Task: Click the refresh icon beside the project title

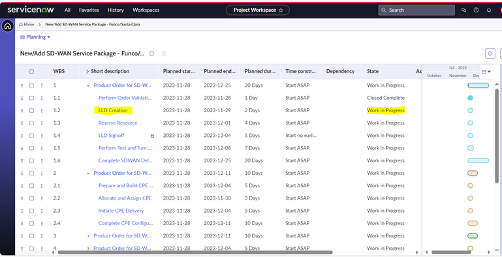Action: coord(151,53)
